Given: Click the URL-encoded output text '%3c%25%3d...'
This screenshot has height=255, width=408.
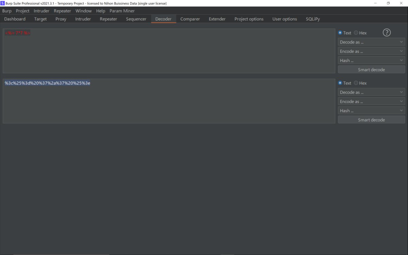Looking at the screenshot, I should pyautogui.click(x=48, y=83).
